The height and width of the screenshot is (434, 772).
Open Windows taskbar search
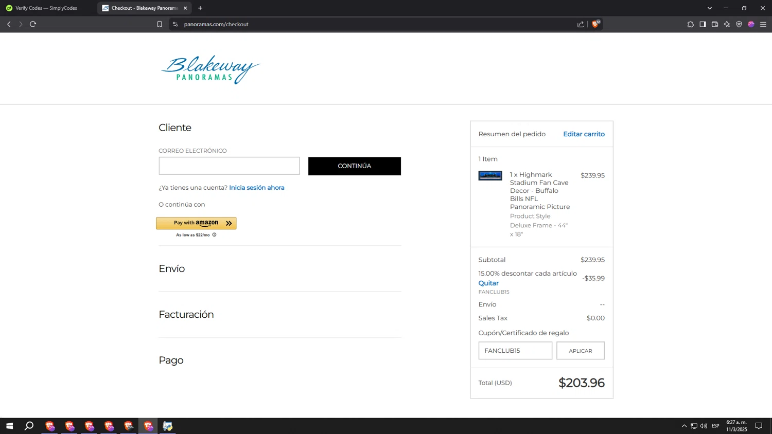(29, 426)
